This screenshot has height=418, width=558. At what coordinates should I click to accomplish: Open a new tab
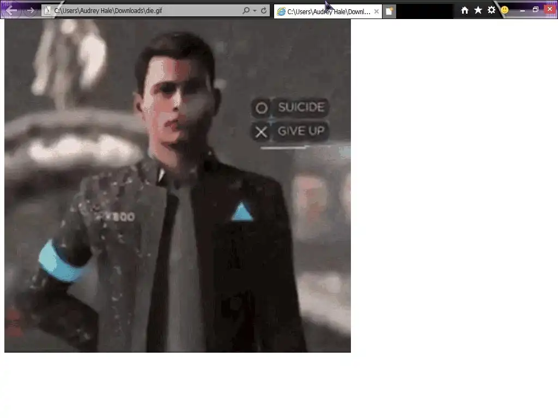[x=389, y=11]
